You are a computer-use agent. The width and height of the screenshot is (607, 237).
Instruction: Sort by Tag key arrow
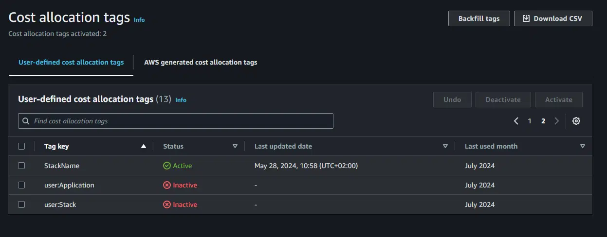tap(143, 146)
